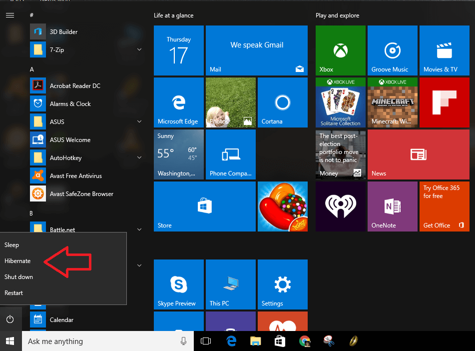This screenshot has height=351, width=475.
Task: Click the hamburger menu button
Action: [10, 15]
